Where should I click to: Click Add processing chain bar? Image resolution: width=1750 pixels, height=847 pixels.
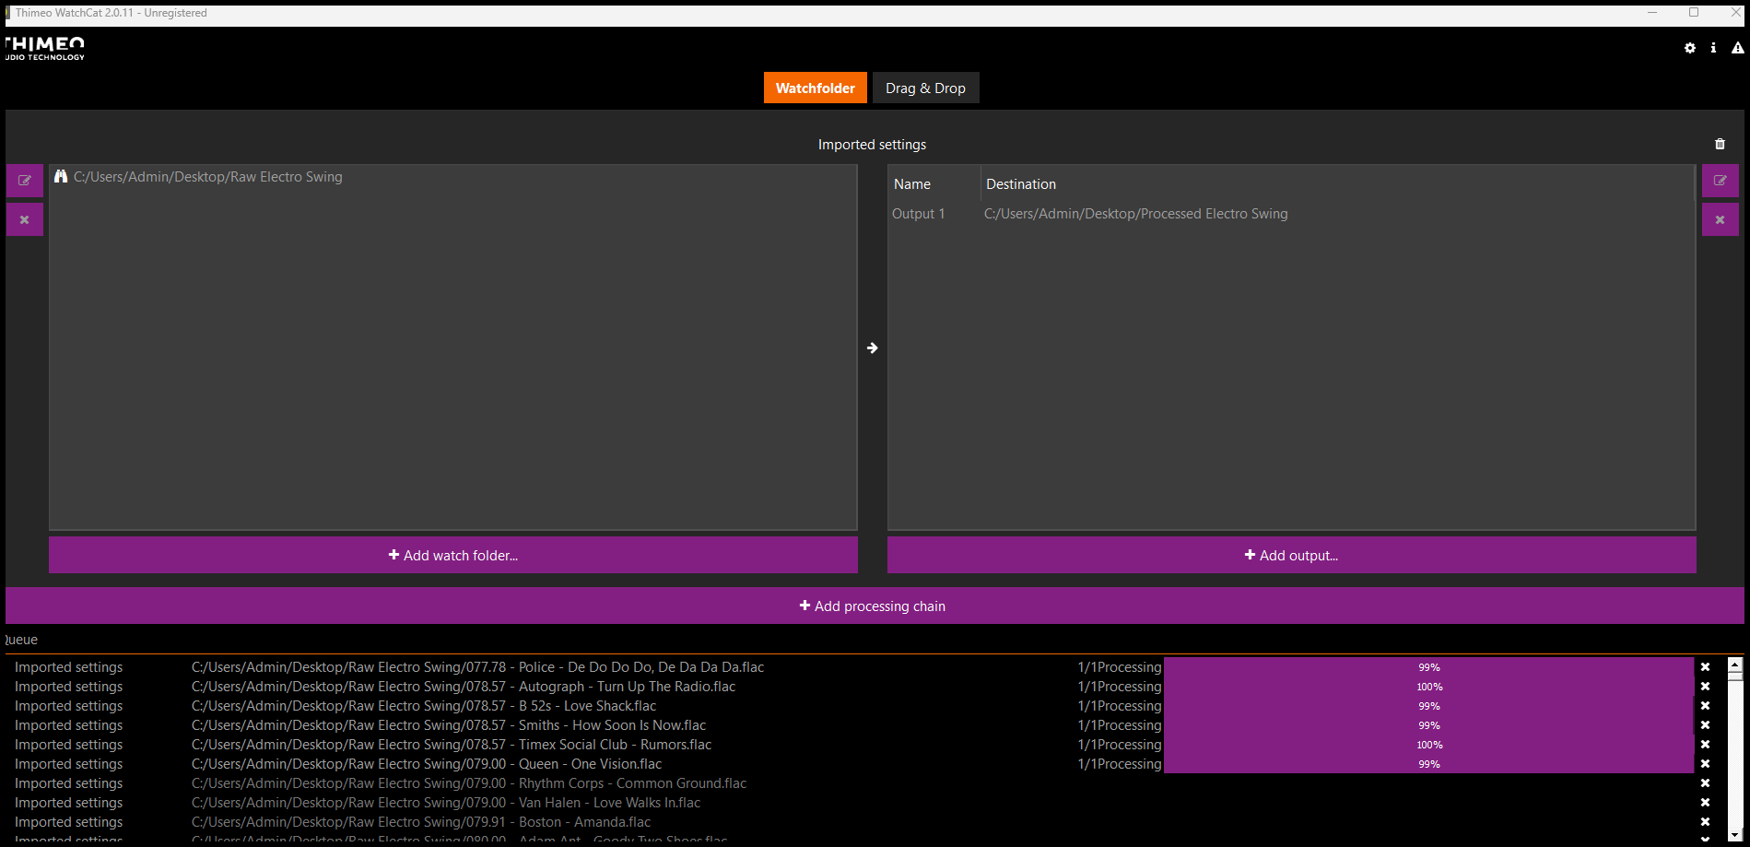point(874,606)
